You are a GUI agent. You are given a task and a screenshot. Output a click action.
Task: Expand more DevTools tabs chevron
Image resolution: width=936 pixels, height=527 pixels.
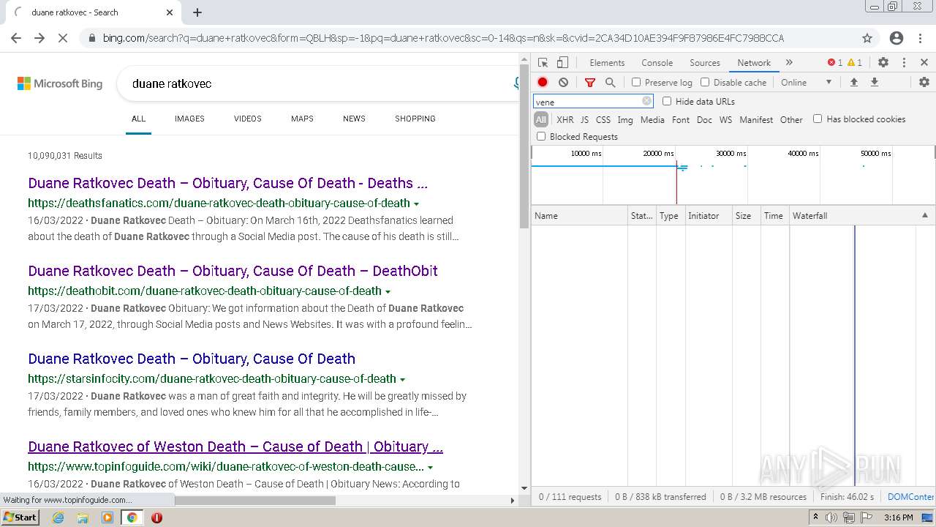pos(789,63)
